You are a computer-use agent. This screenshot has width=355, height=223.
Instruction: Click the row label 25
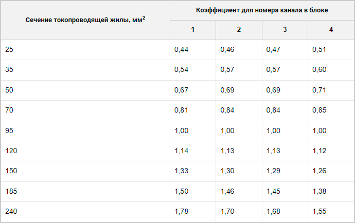[x=9, y=49]
